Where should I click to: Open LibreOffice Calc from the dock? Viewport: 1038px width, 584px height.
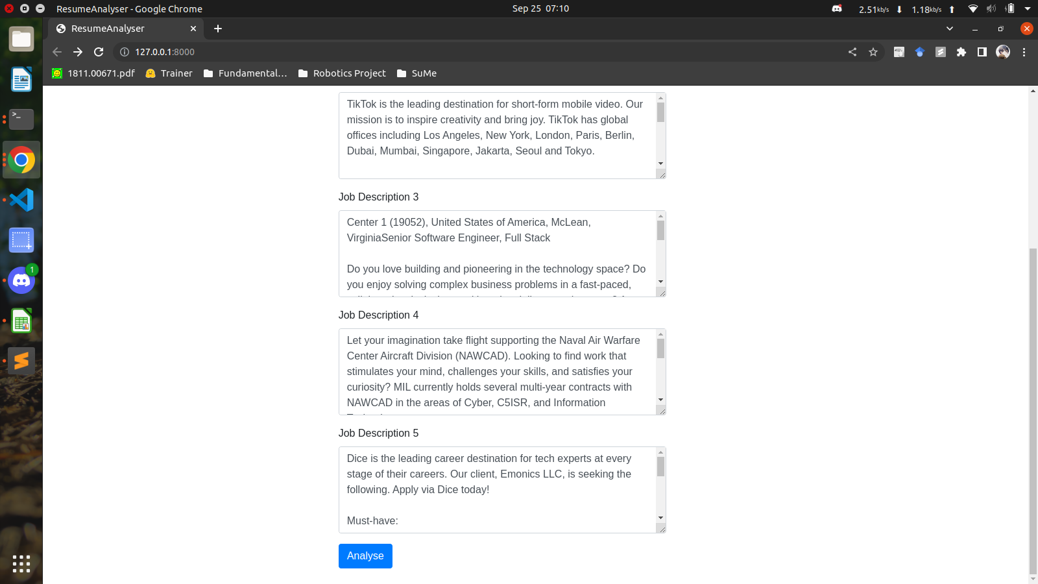click(x=21, y=321)
